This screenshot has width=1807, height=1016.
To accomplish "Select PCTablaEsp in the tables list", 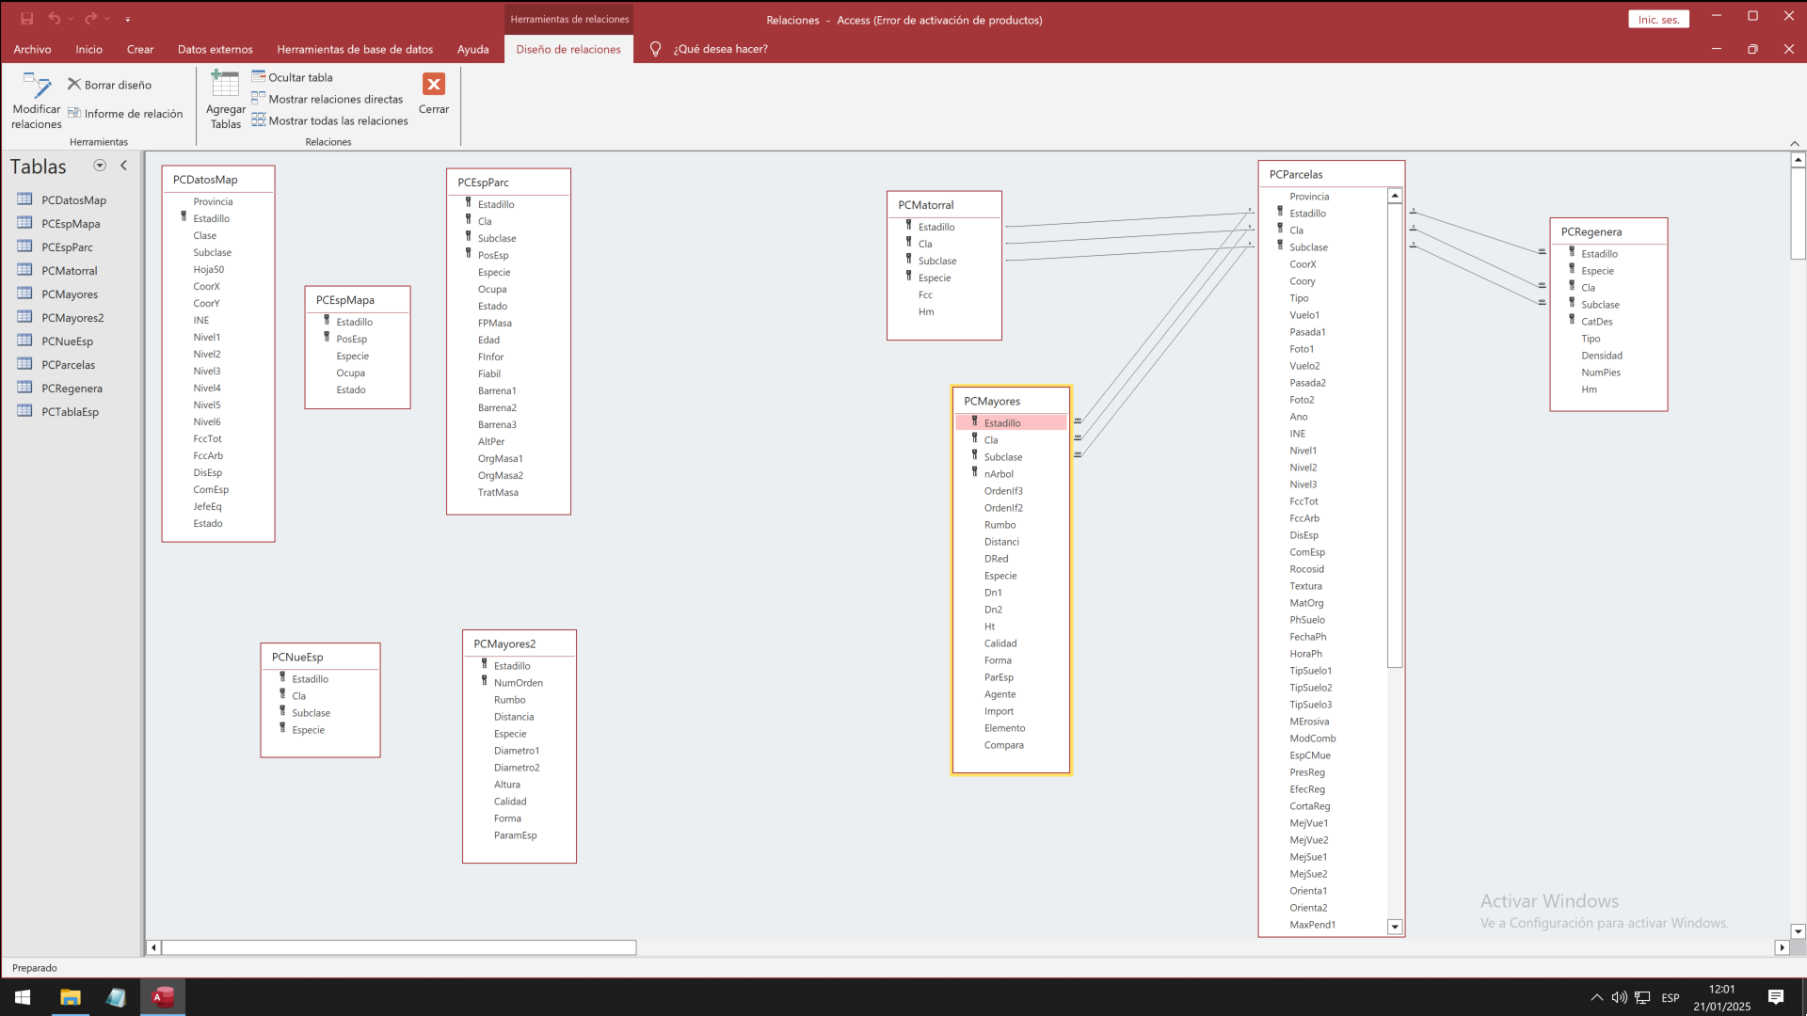I will pyautogui.click(x=70, y=412).
